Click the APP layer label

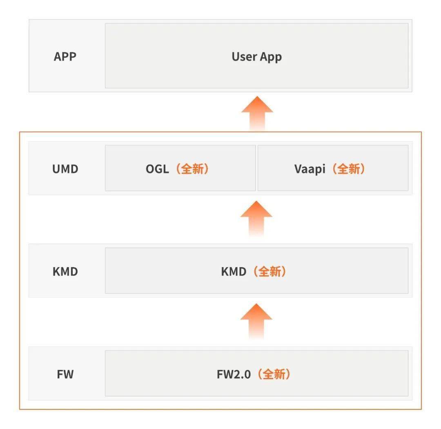click(65, 56)
